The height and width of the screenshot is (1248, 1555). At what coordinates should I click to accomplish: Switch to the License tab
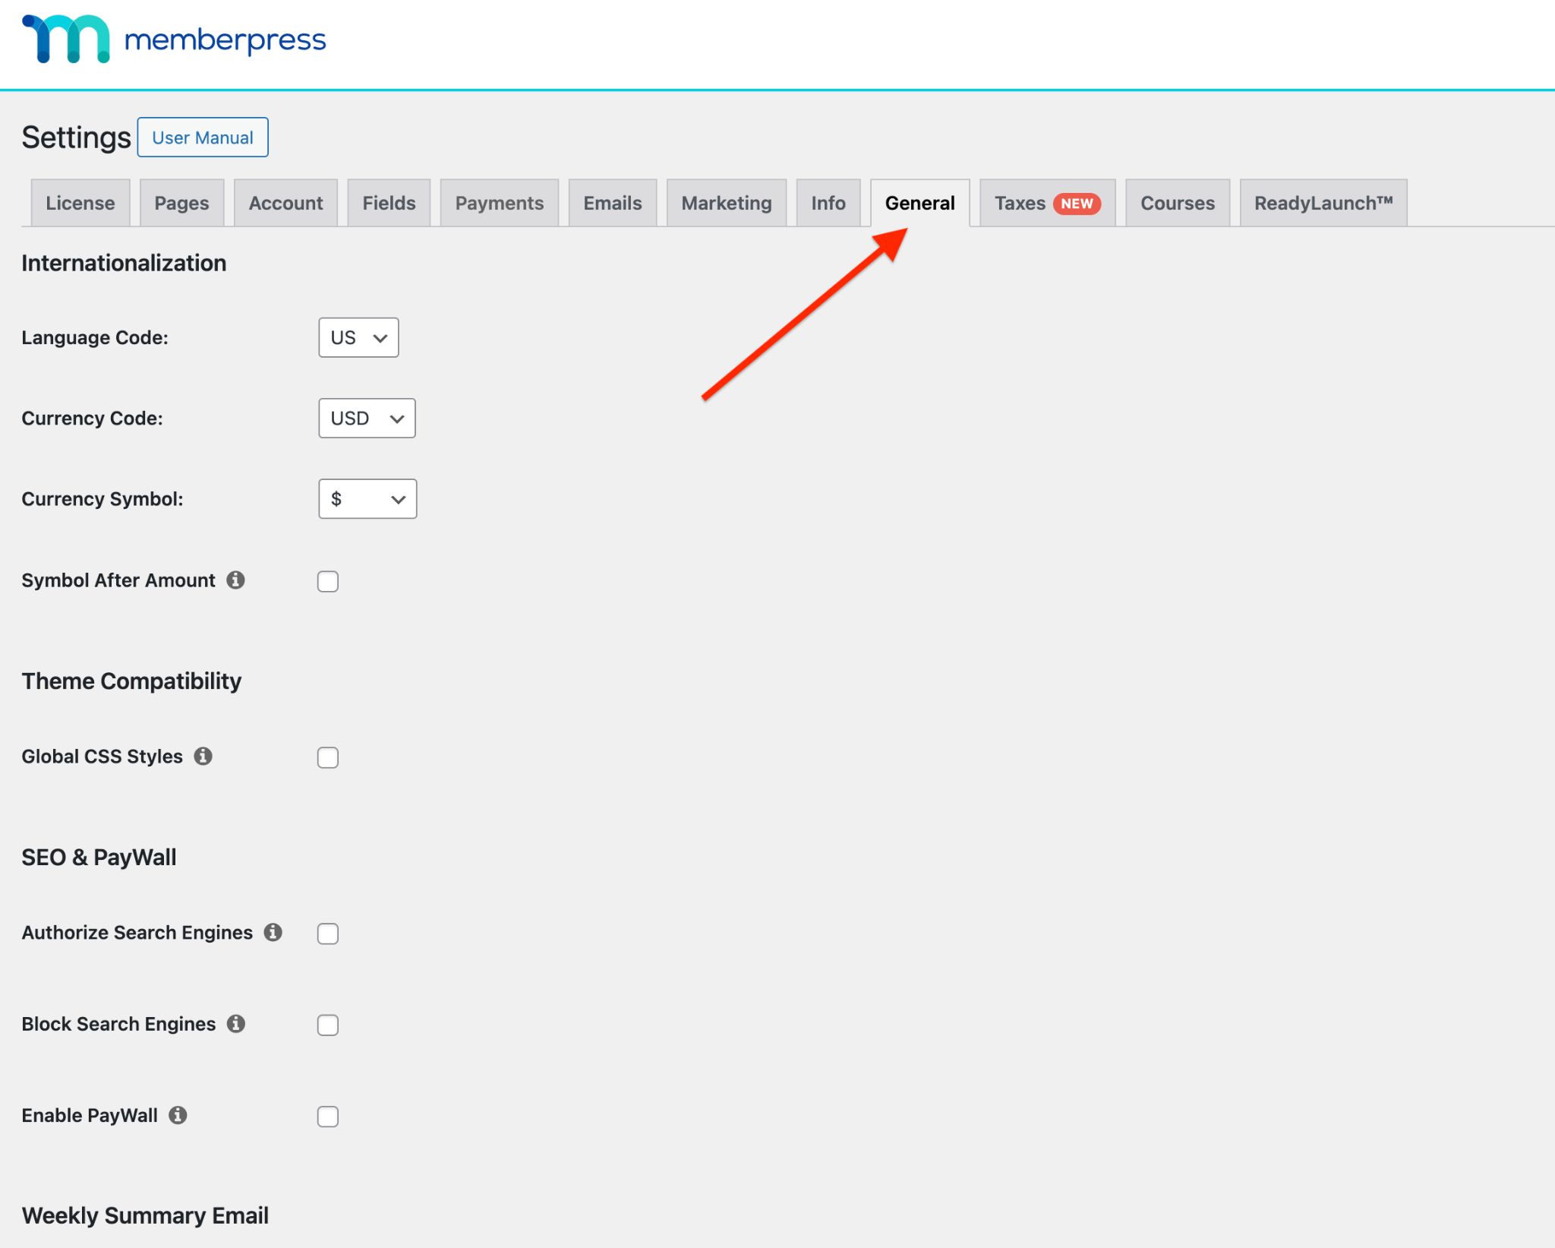click(x=80, y=204)
